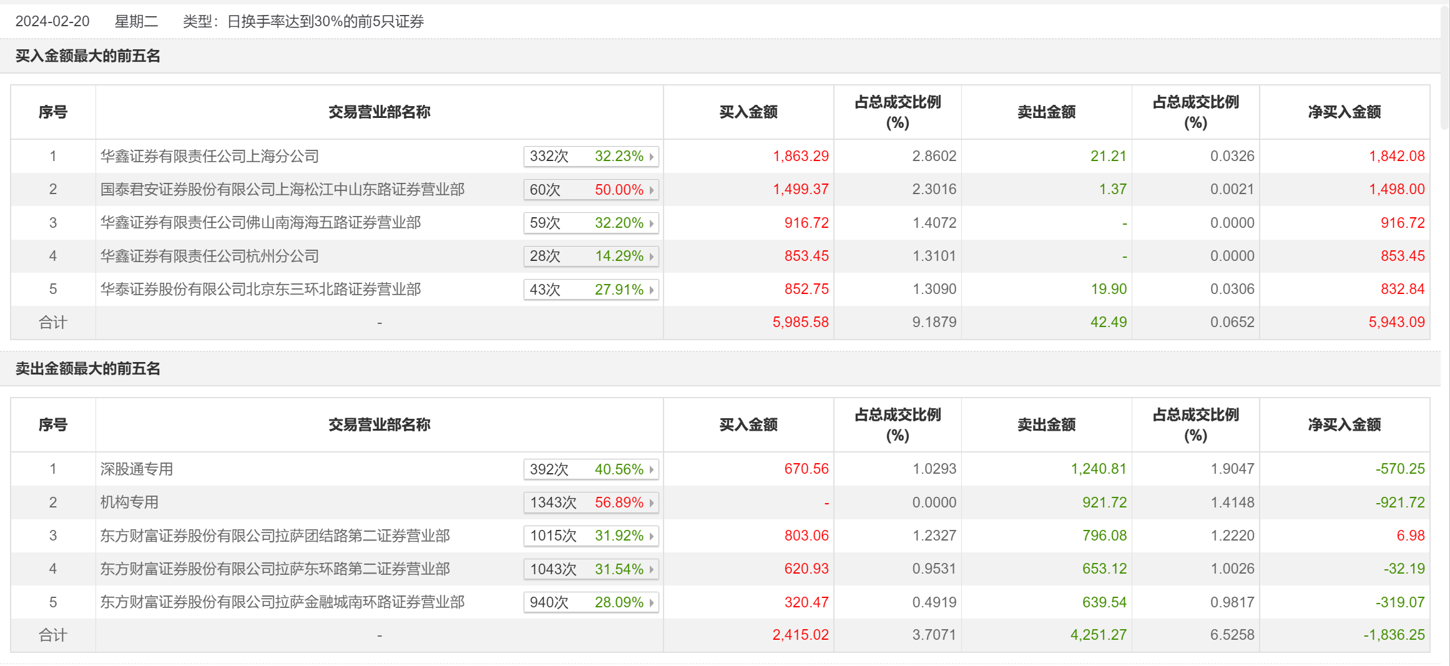The width and height of the screenshot is (1450, 666).
Task: Open 940次 28.09% stats badge
Action: point(591,602)
